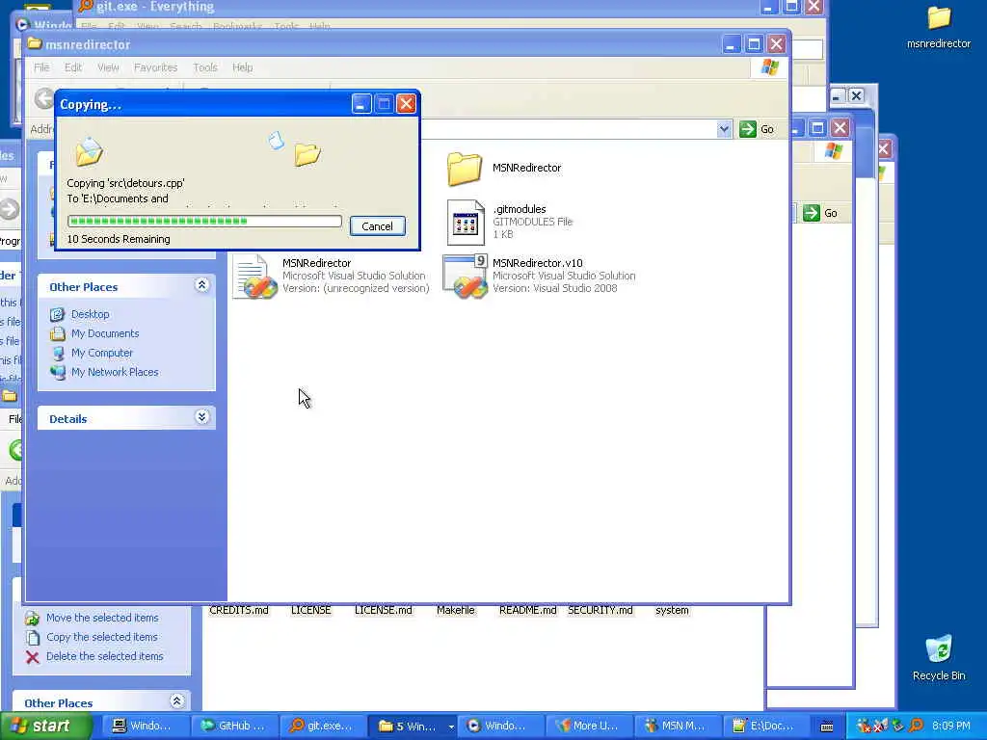Click the My Documents link
This screenshot has height=740, width=987.
tap(105, 333)
